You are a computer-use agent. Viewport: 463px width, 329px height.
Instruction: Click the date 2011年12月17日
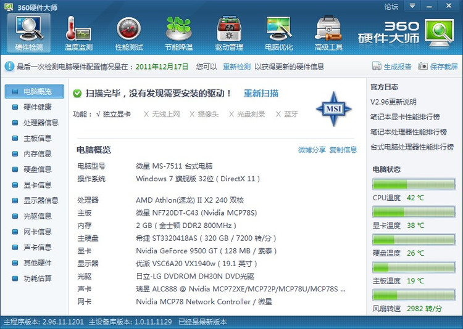point(162,67)
